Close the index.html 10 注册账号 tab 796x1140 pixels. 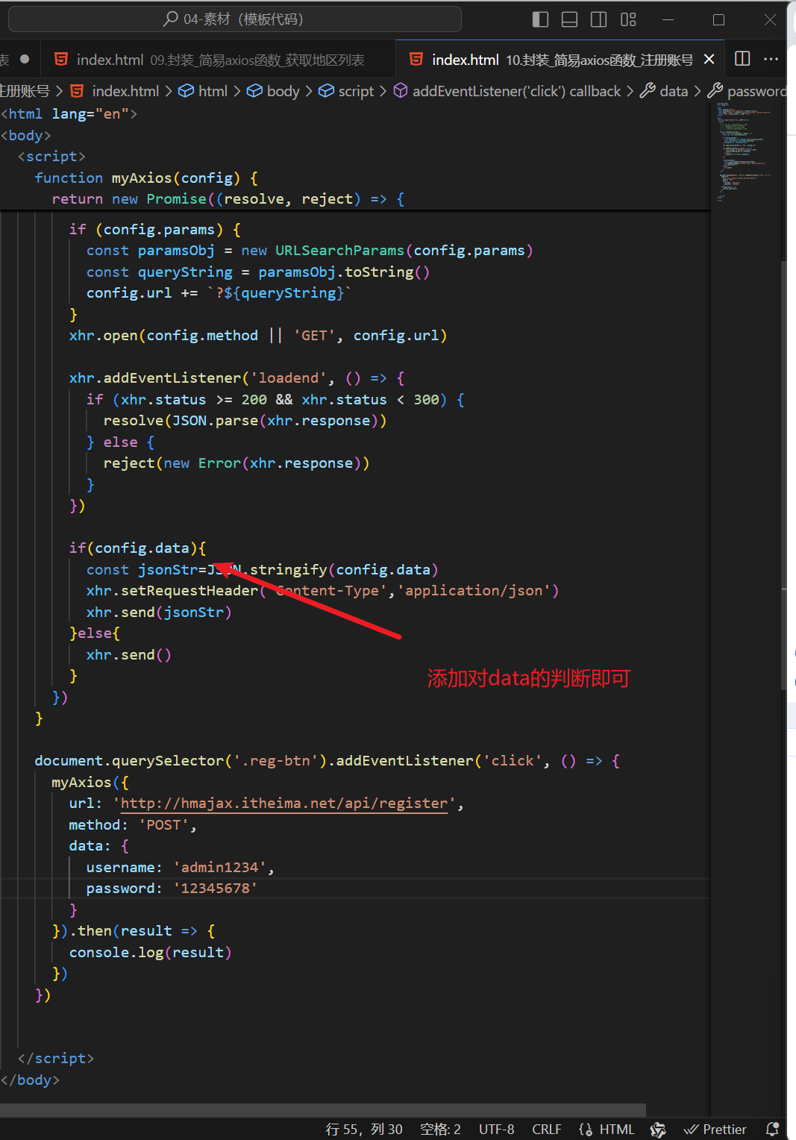coord(709,59)
